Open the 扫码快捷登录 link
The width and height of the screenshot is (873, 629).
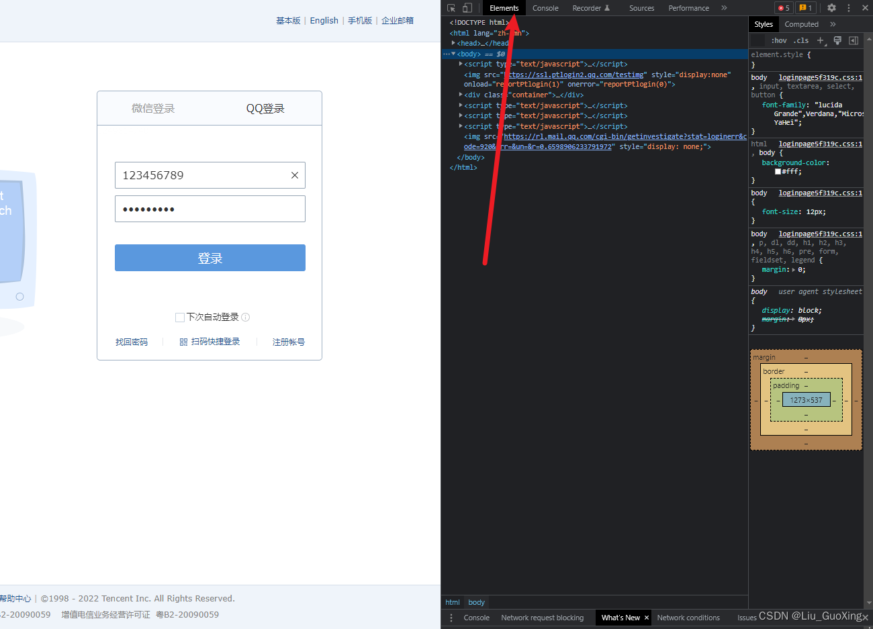216,342
